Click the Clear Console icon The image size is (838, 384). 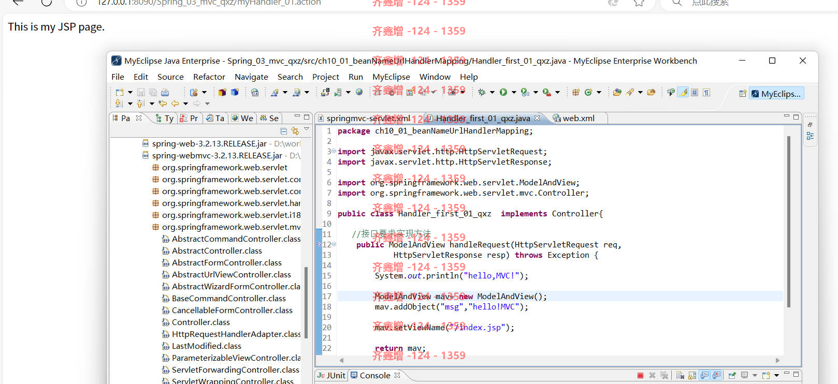(x=680, y=375)
